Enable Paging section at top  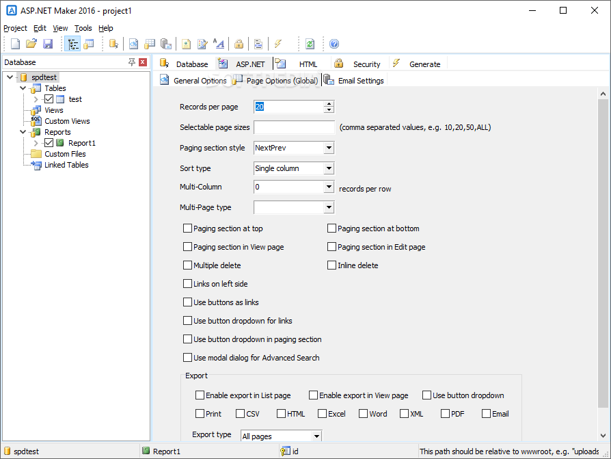(x=187, y=228)
